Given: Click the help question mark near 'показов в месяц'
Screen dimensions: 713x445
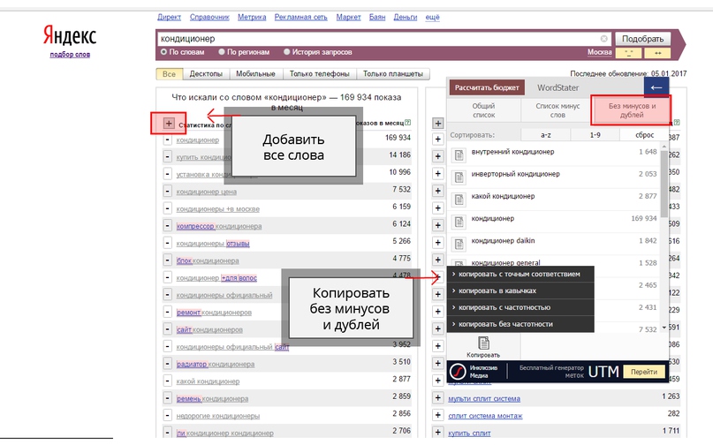Looking at the screenshot, I should (408, 122).
